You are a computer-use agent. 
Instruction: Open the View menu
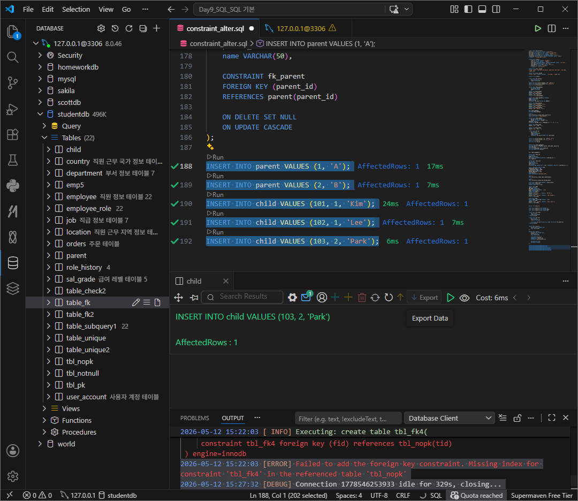click(x=106, y=9)
